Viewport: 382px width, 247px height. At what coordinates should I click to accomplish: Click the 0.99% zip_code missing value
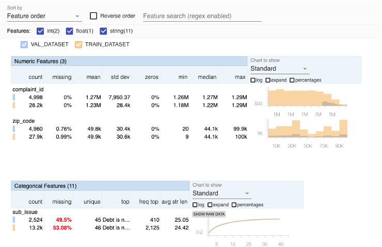(64, 137)
